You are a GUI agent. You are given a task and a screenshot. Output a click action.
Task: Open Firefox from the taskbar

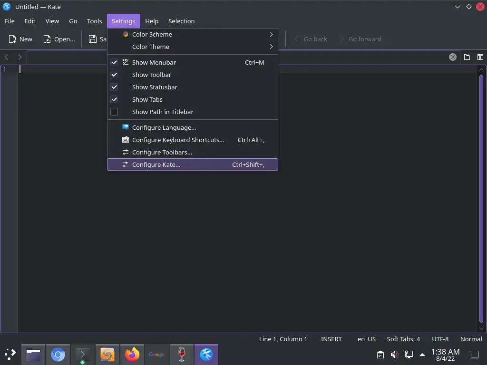point(132,355)
